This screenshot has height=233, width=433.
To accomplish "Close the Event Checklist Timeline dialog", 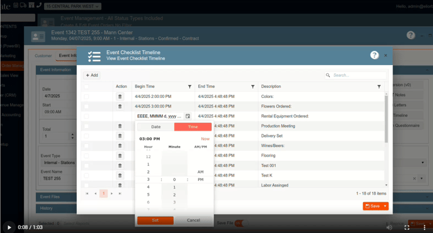I will click(x=386, y=55).
